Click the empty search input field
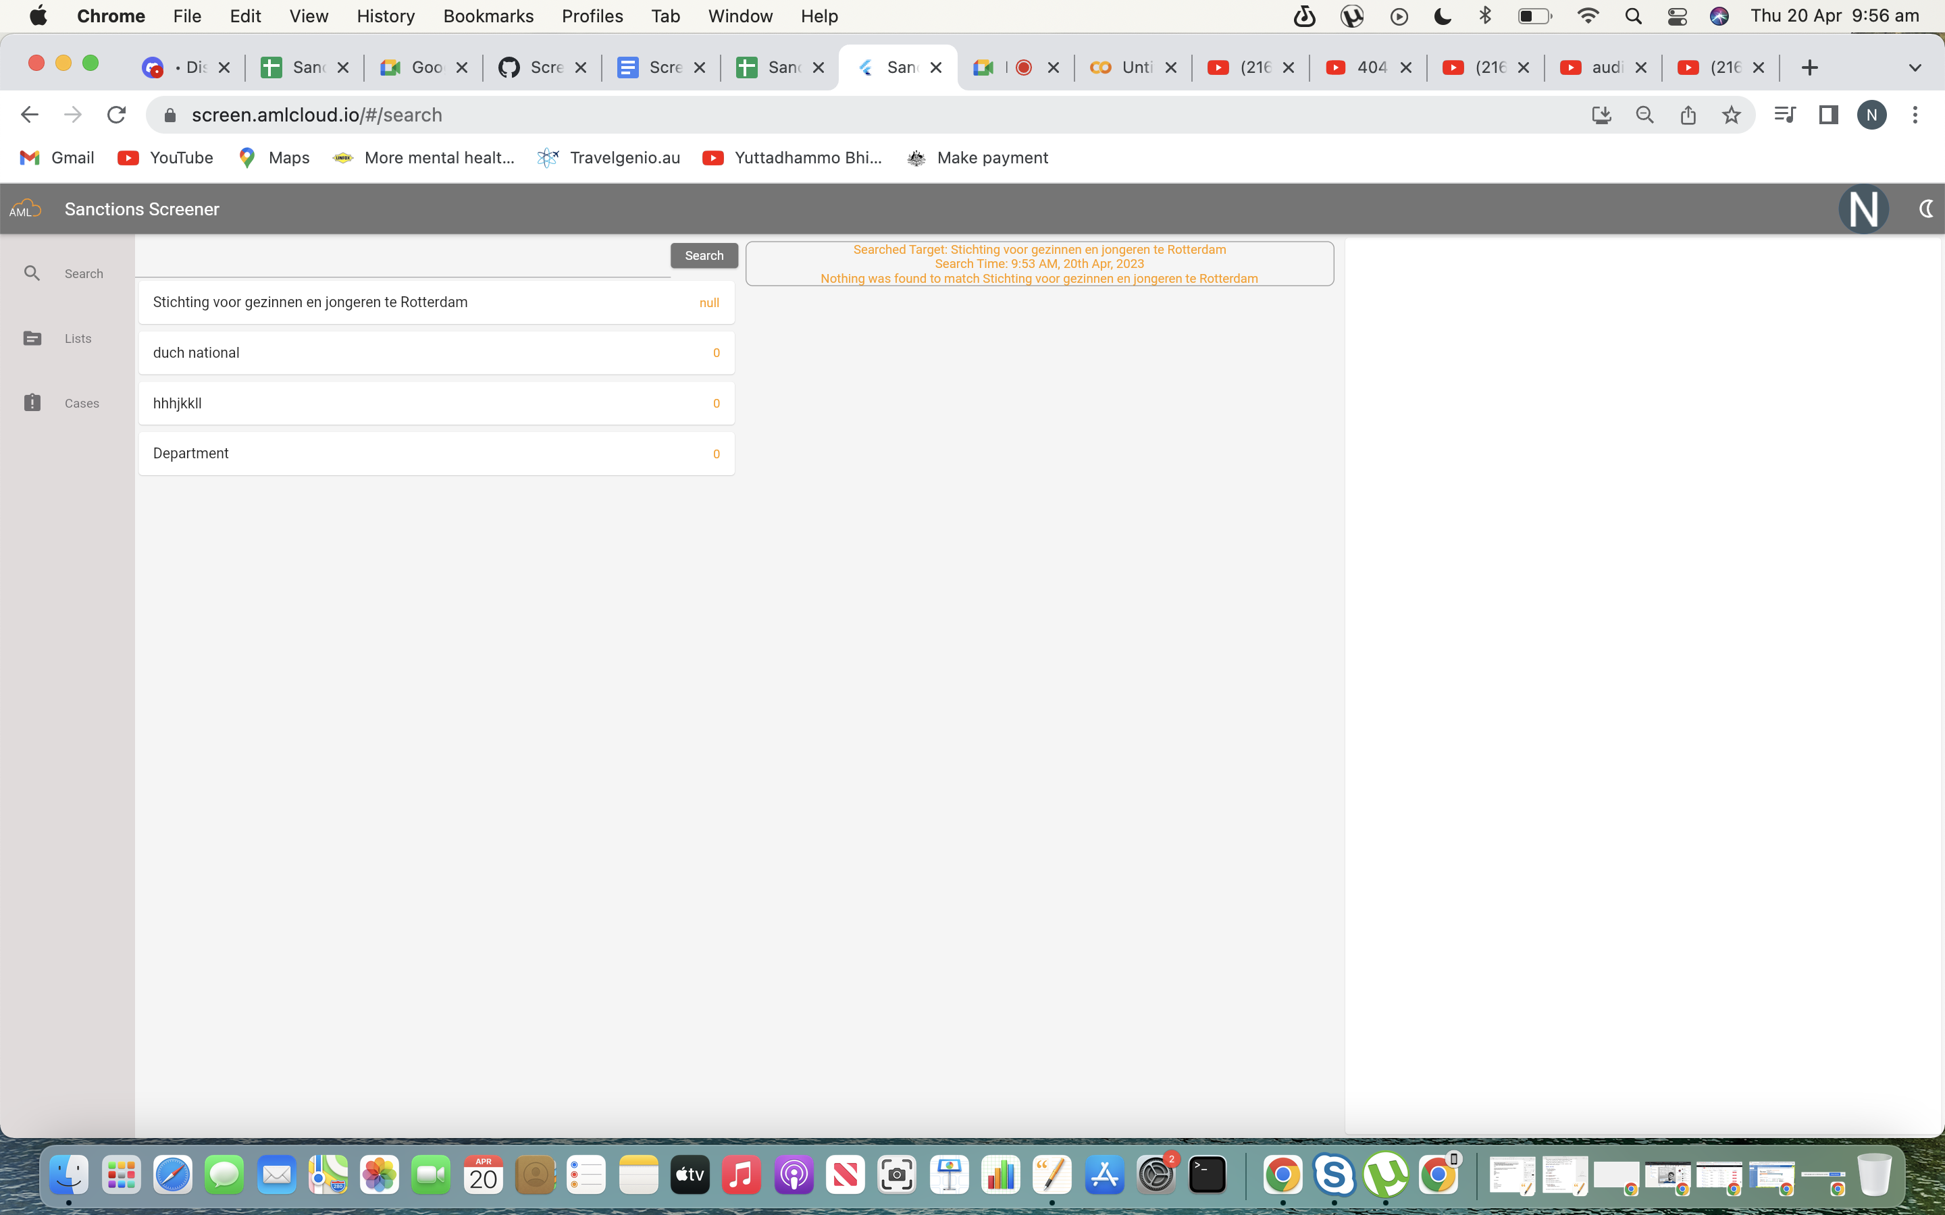The height and width of the screenshot is (1215, 1945). click(402, 256)
